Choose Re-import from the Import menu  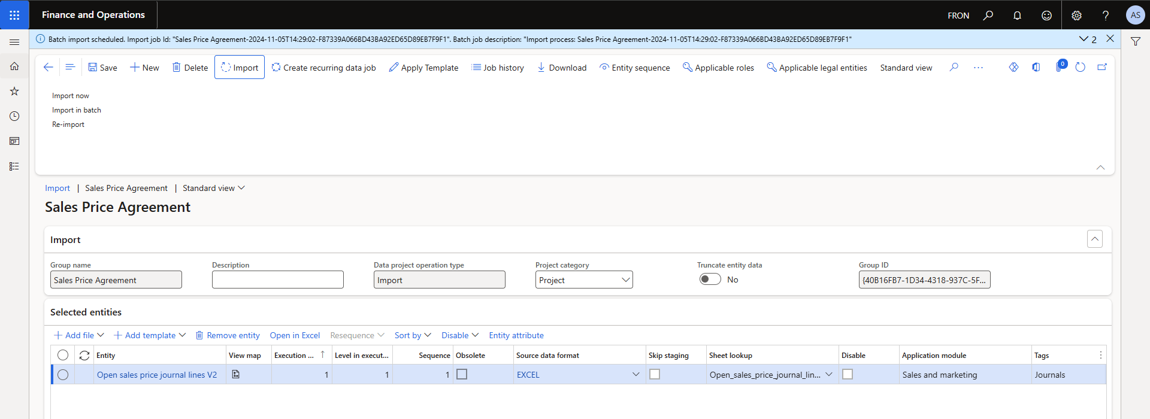click(68, 125)
